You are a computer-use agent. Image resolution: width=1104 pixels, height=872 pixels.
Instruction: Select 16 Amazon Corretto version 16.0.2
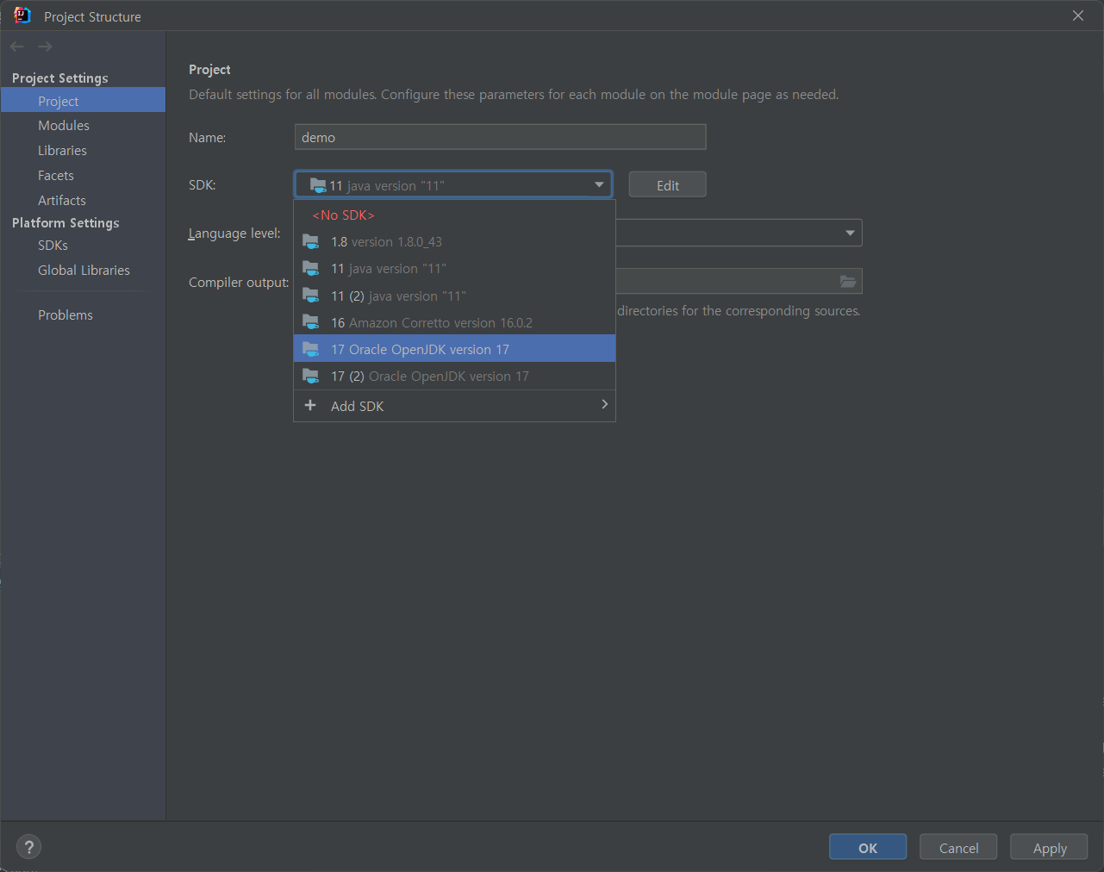click(455, 322)
